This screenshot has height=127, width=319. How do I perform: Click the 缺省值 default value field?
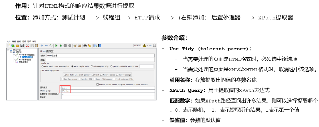108,98
